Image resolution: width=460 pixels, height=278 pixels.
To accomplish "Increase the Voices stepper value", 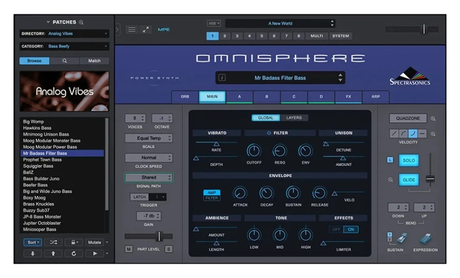I will click(143, 117).
